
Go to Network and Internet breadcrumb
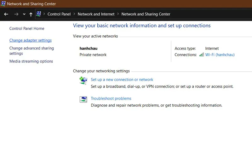pos(96,14)
